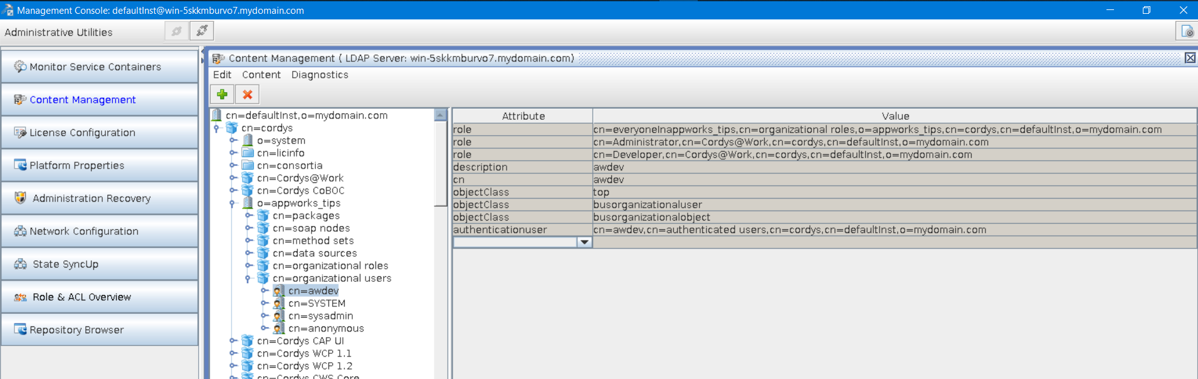Collapse the cn=organizational users node
The width and height of the screenshot is (1198, 379).
(248, 278)
